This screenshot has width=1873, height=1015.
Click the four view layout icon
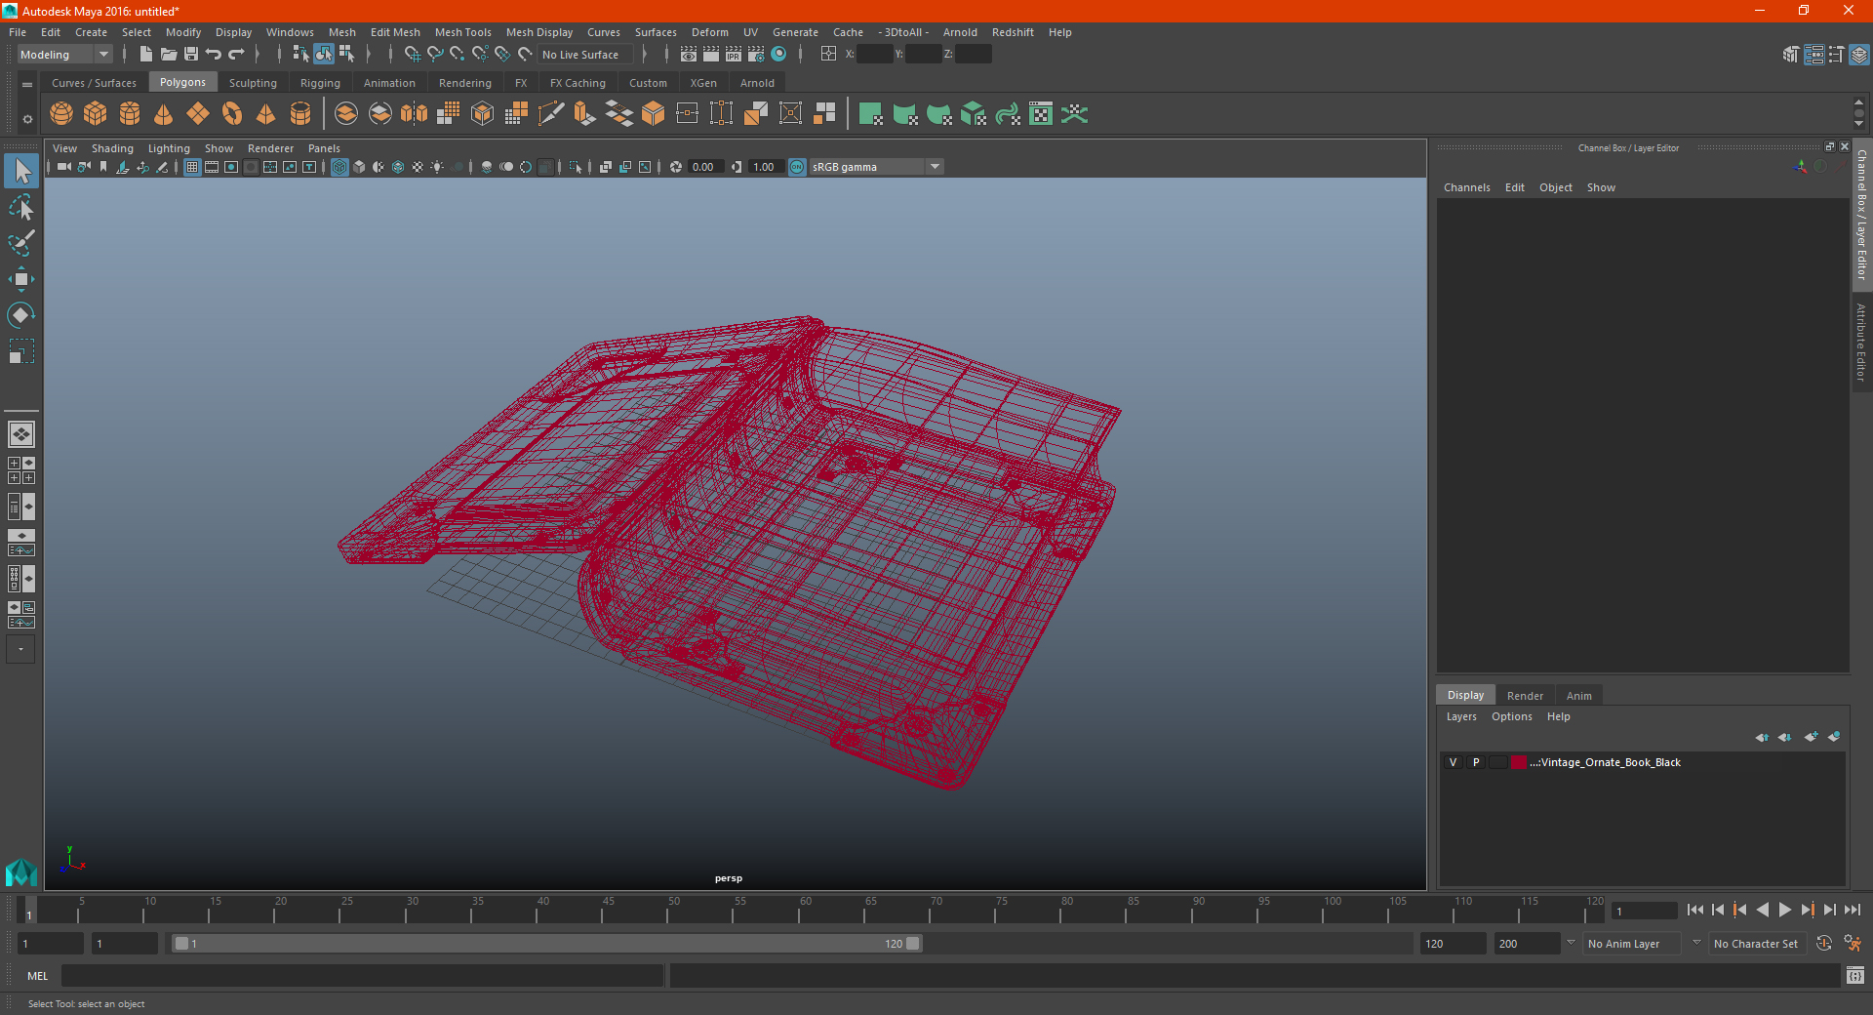pyautogui.click(x=21, y=470)
